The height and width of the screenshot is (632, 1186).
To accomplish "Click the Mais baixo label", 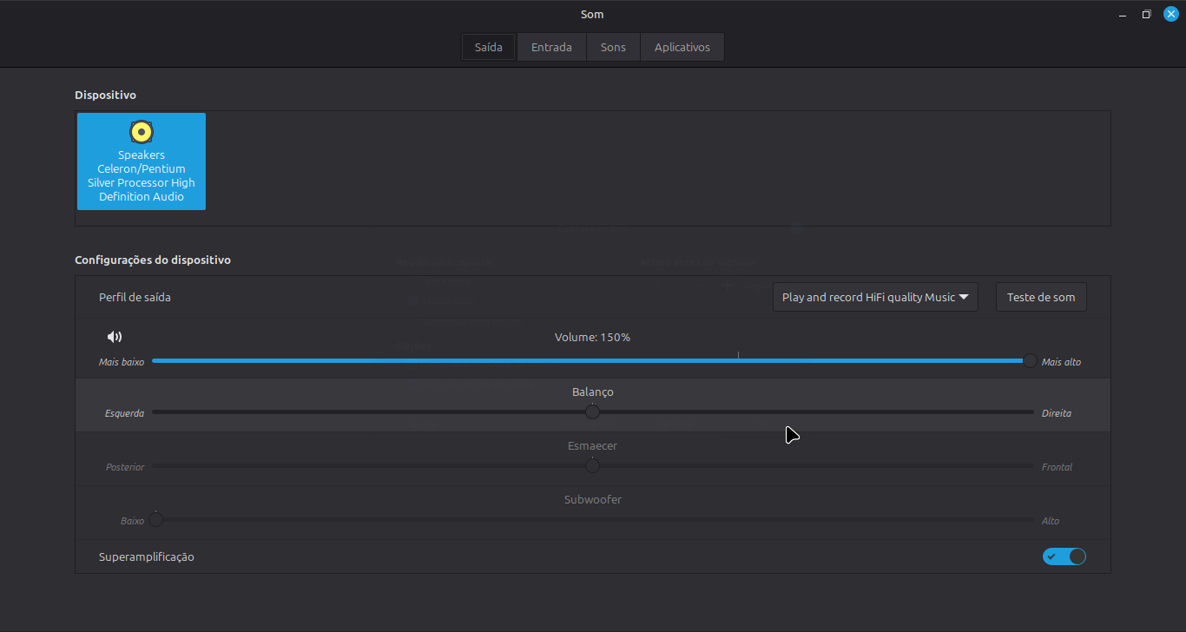I will [122, 362].
